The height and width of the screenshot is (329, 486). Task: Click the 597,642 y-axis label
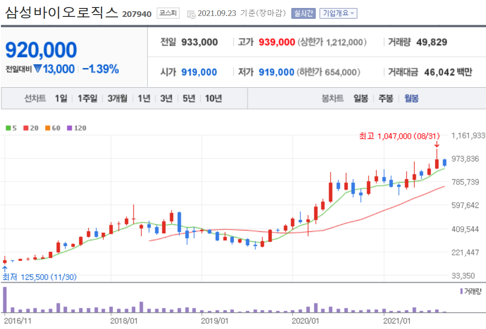click(465, 205)
